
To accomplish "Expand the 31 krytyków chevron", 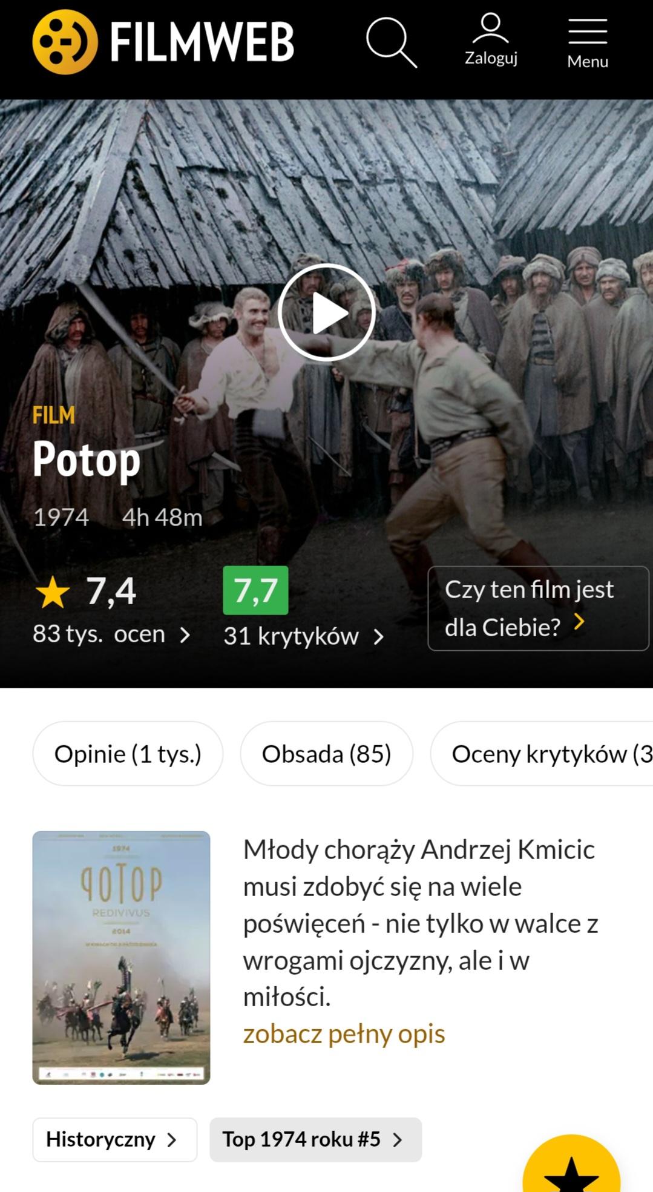I will click(x=379, y=637).
